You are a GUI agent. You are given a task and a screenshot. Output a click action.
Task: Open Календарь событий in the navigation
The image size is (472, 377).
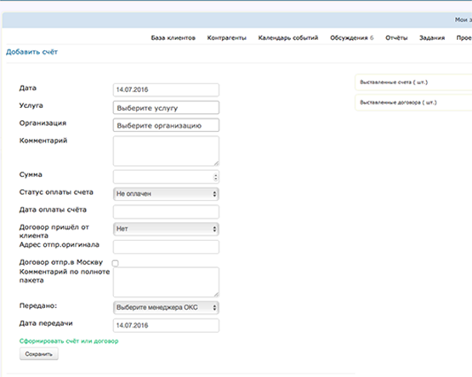(x=288, y=38)
